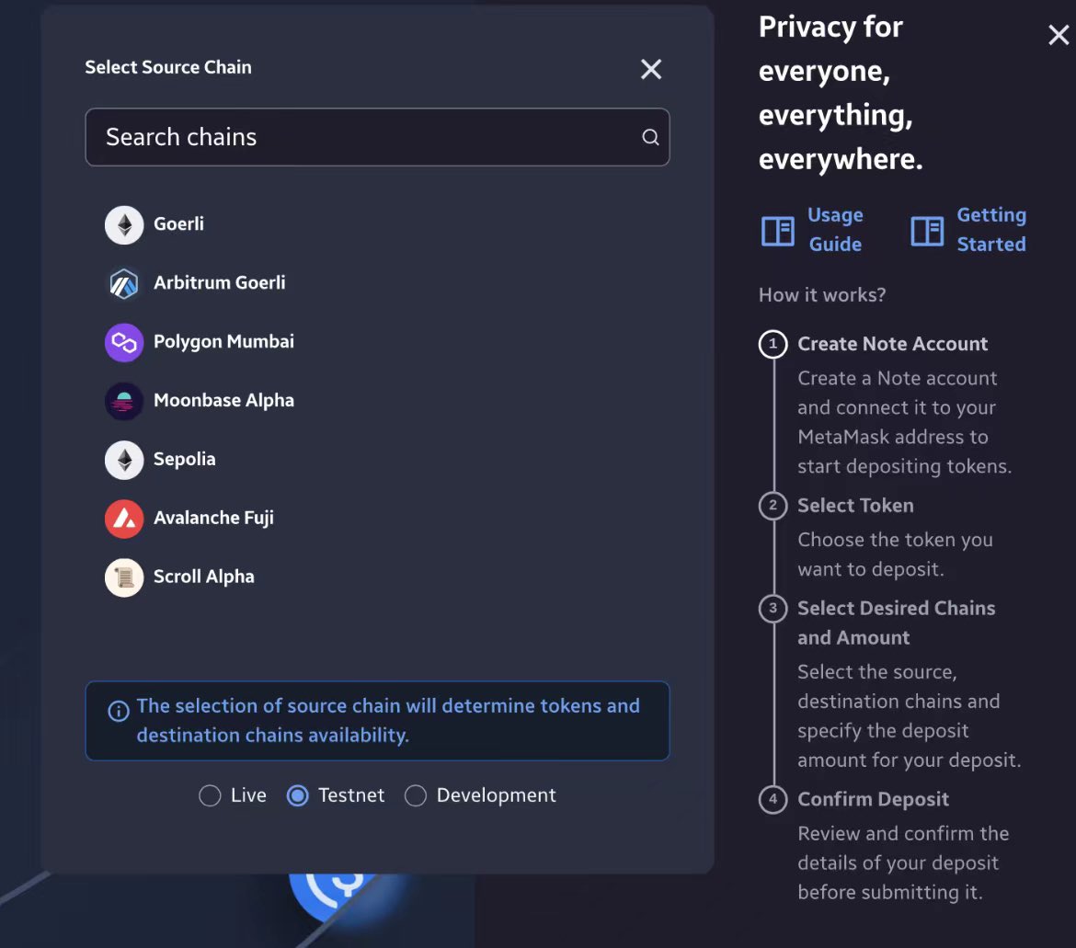The height and width of the screenshot is (948, 1076).
Task: Click the Select Token heading
Action: tap(855, 506)
